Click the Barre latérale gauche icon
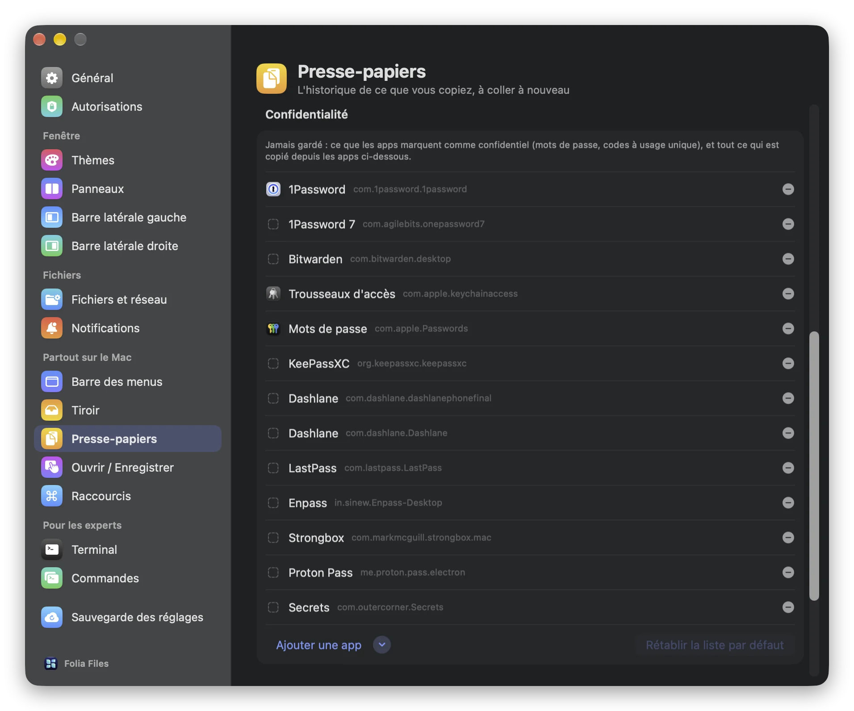 pyautogui.click(x=52, y=217)
